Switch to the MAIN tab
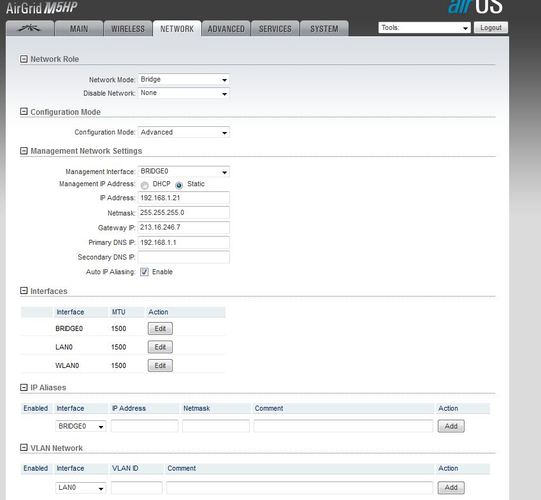The width and height of the screenshot is (541, 500). (x=79, y=29)
